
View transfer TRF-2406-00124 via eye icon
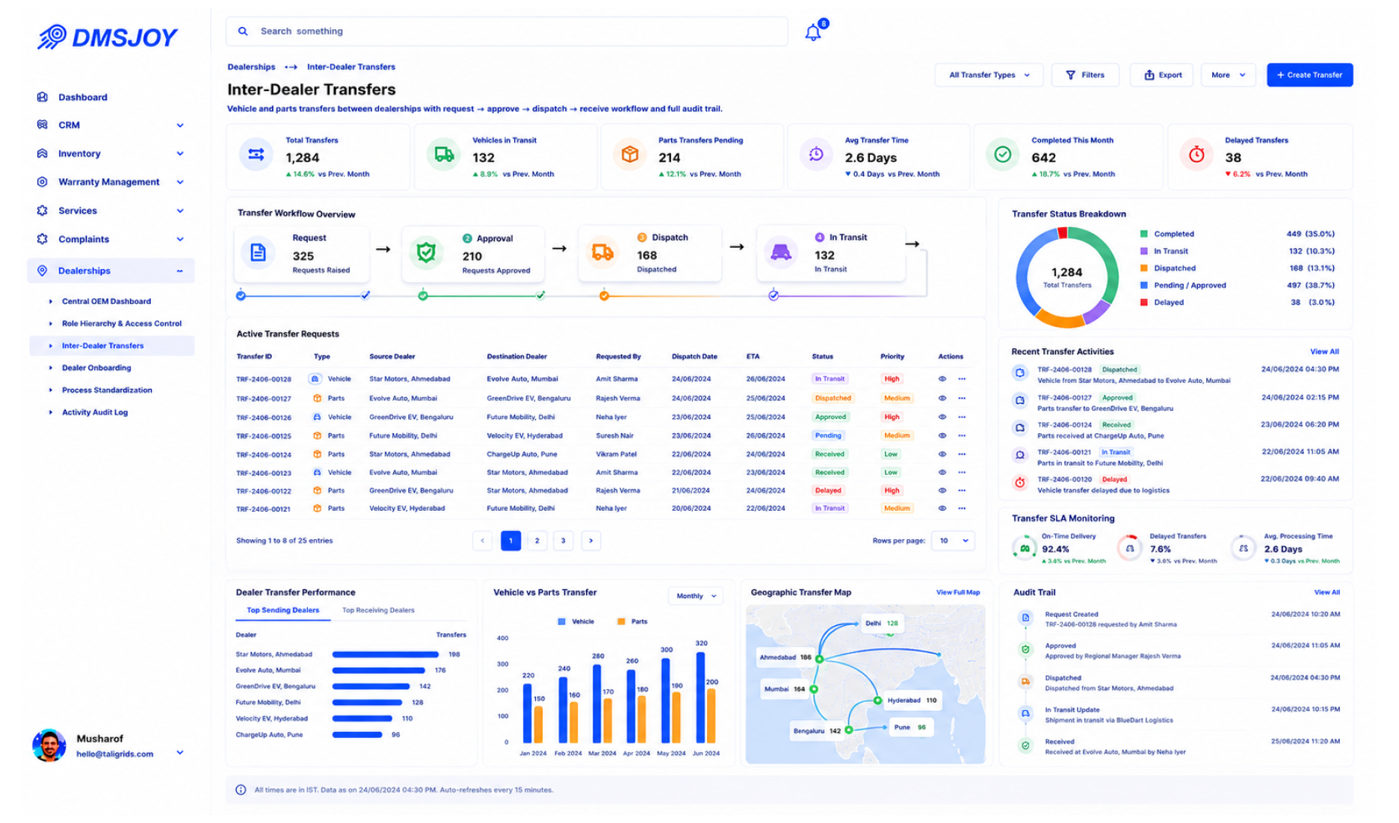click(942, 454)
